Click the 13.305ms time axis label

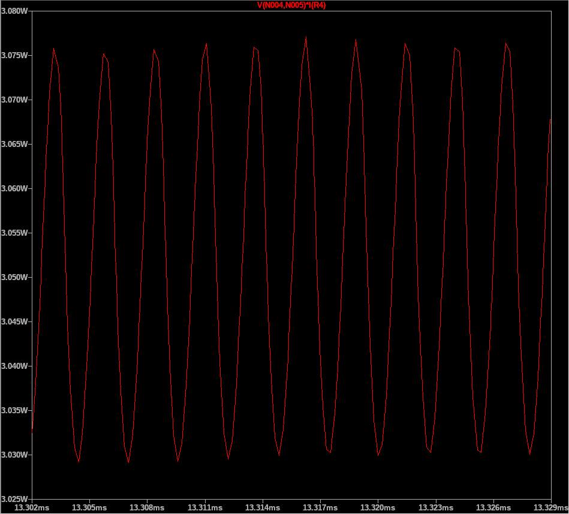[89, 507]
